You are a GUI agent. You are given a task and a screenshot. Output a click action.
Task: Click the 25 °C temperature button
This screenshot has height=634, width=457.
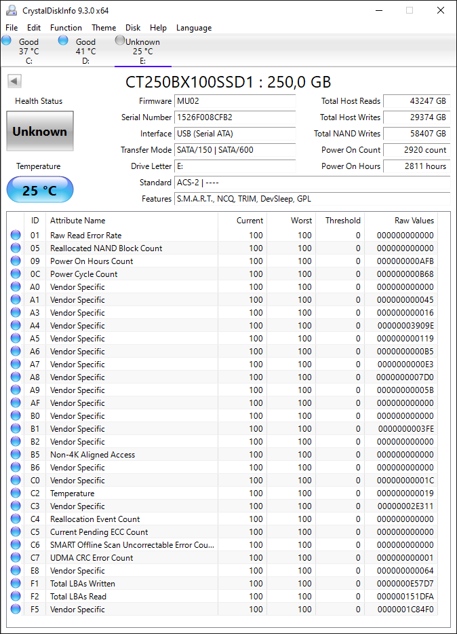coord(40,189)
